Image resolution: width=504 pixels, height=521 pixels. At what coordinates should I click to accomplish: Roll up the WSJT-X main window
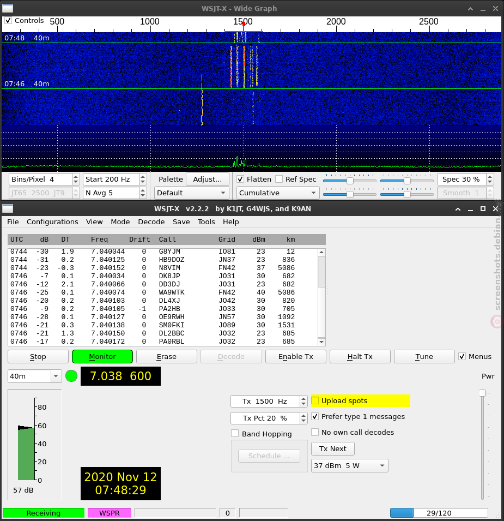pyautogui.click(x=458, y=209)
